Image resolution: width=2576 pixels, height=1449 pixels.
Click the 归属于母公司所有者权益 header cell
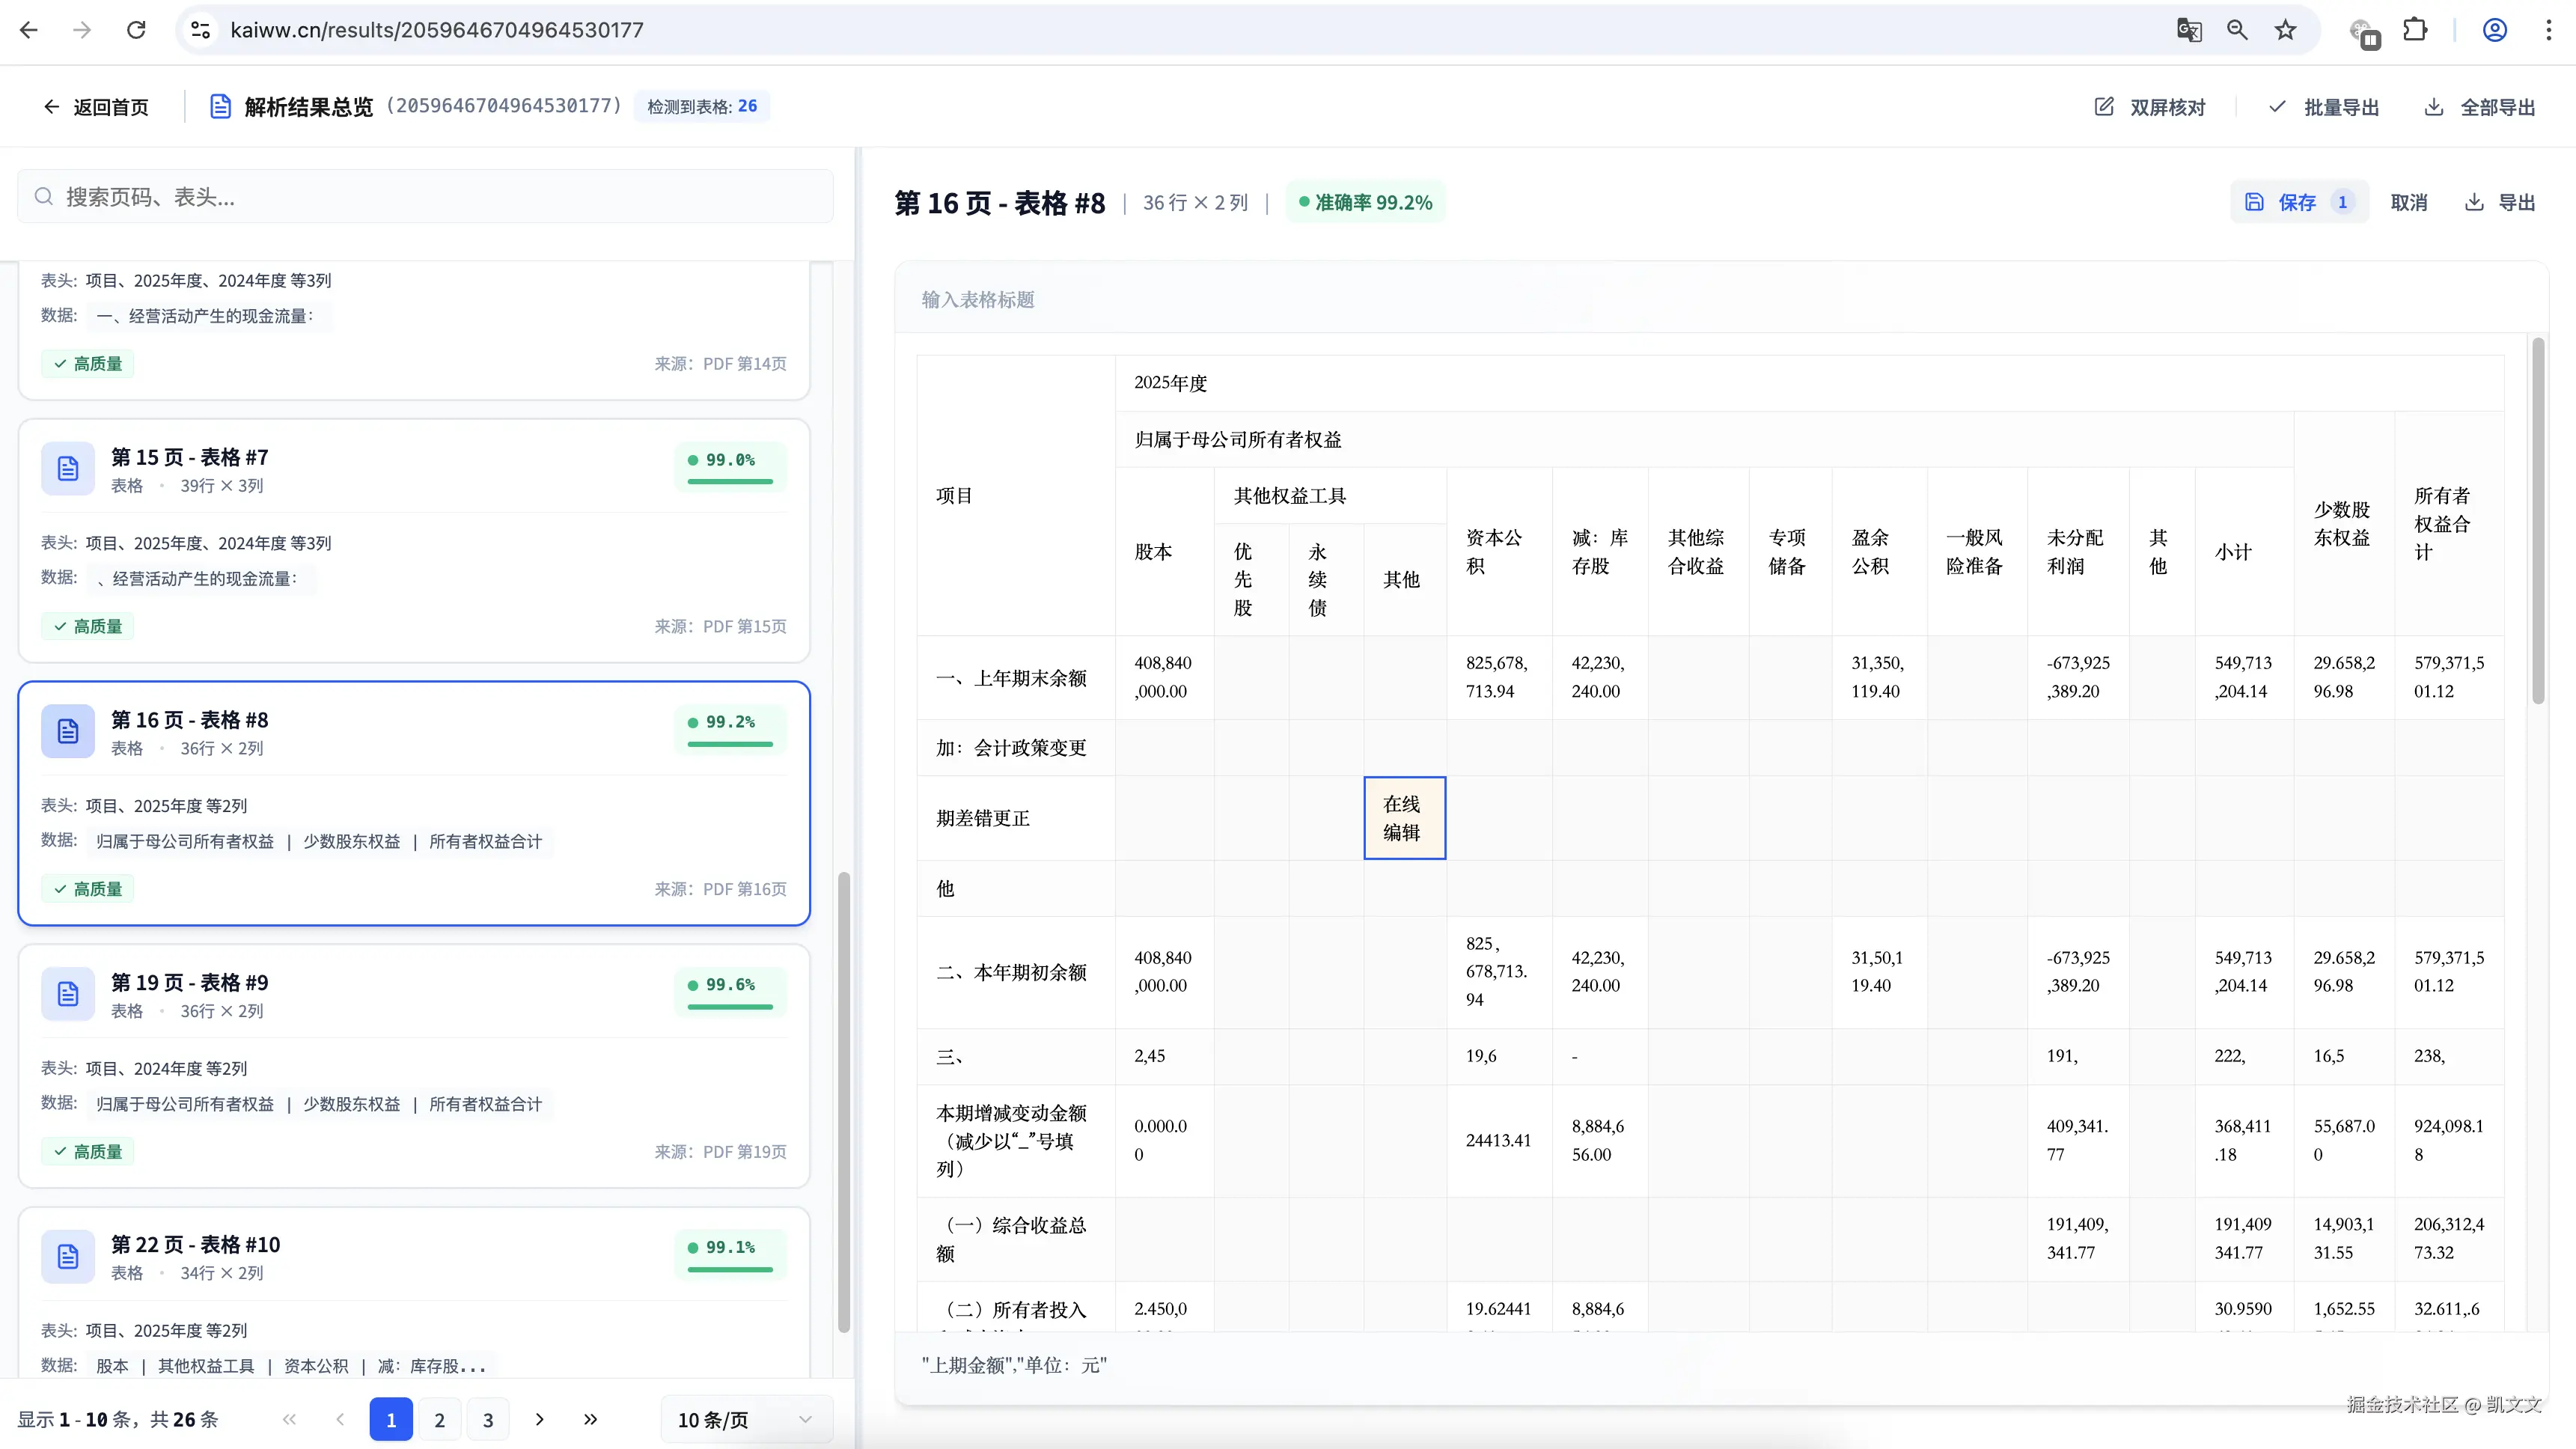click(1704, 440)
